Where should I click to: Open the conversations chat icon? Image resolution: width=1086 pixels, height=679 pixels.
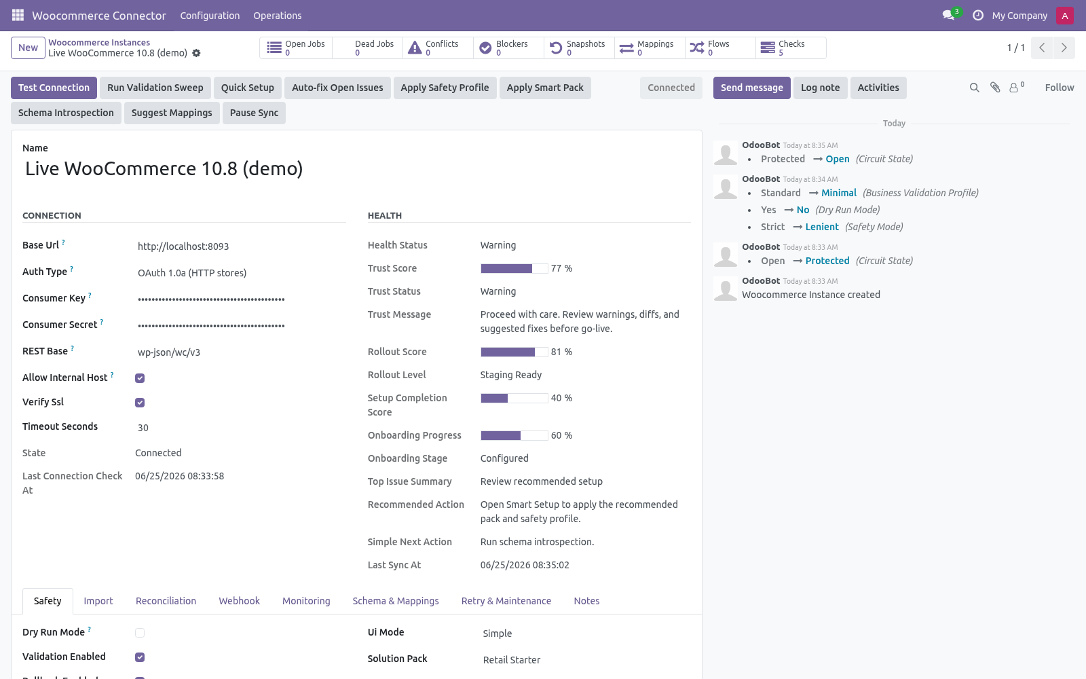949,15
